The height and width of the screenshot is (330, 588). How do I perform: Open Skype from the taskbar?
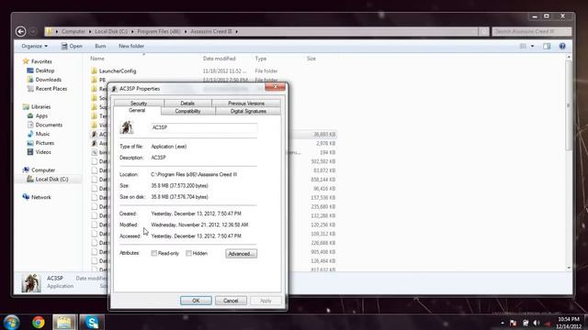92,322
